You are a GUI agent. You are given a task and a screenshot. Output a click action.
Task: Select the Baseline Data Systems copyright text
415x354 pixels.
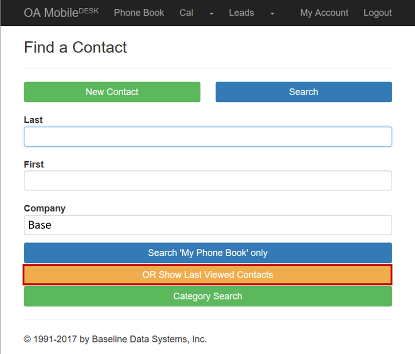point(115,339)
